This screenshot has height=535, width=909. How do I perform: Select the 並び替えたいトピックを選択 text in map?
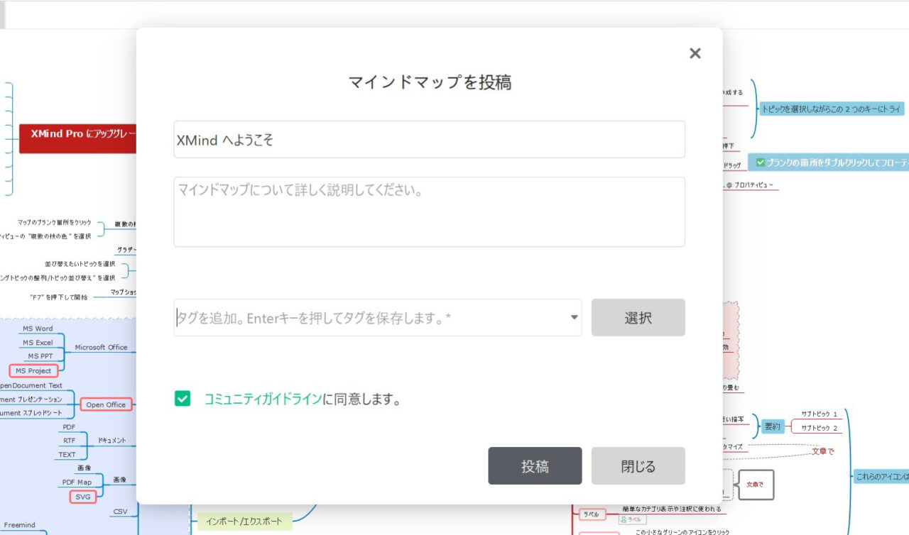click(x=80, y=264)
